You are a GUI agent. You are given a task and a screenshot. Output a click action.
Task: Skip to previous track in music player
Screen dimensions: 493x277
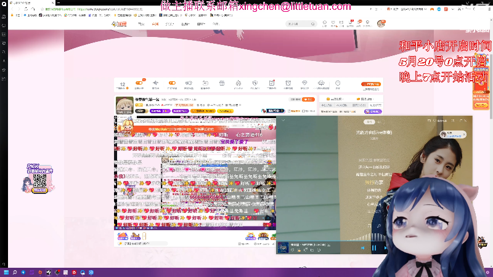(x=362, y=248)
